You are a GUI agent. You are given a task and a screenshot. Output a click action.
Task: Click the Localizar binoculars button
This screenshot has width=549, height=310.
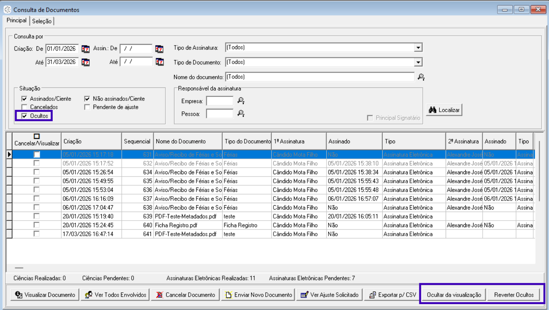pyautogui.click(x=444, y=110)
